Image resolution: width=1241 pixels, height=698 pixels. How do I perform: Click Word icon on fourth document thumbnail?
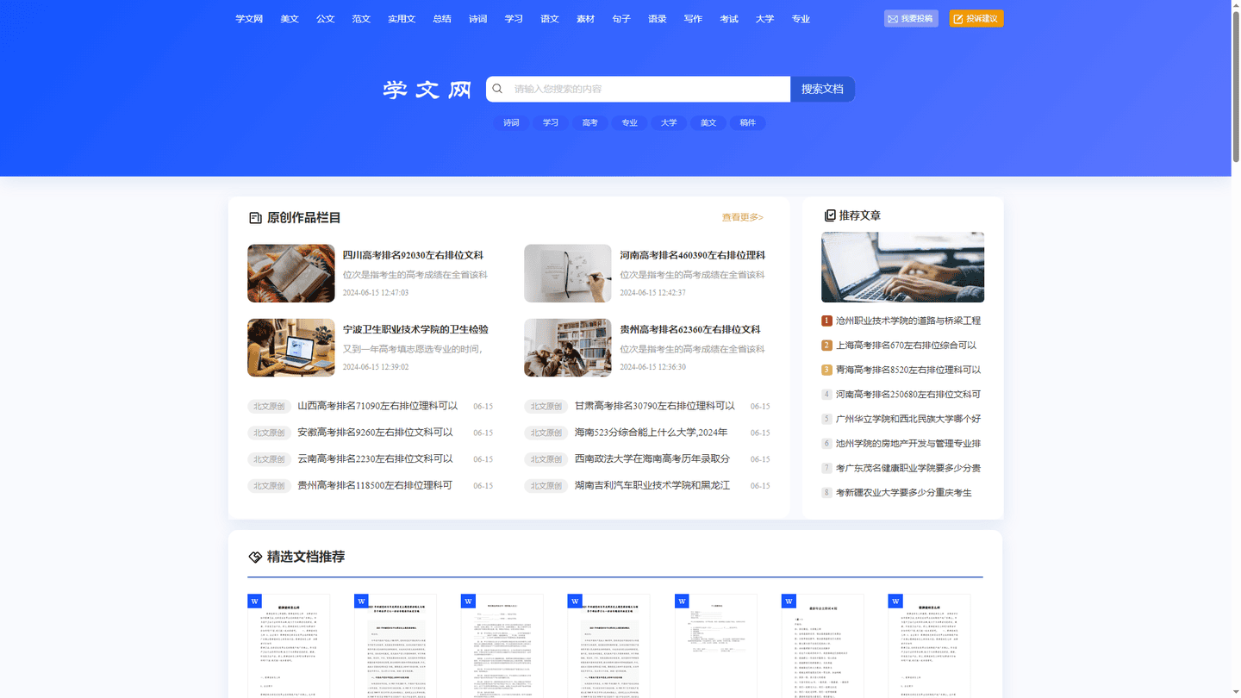click(575, 601)
